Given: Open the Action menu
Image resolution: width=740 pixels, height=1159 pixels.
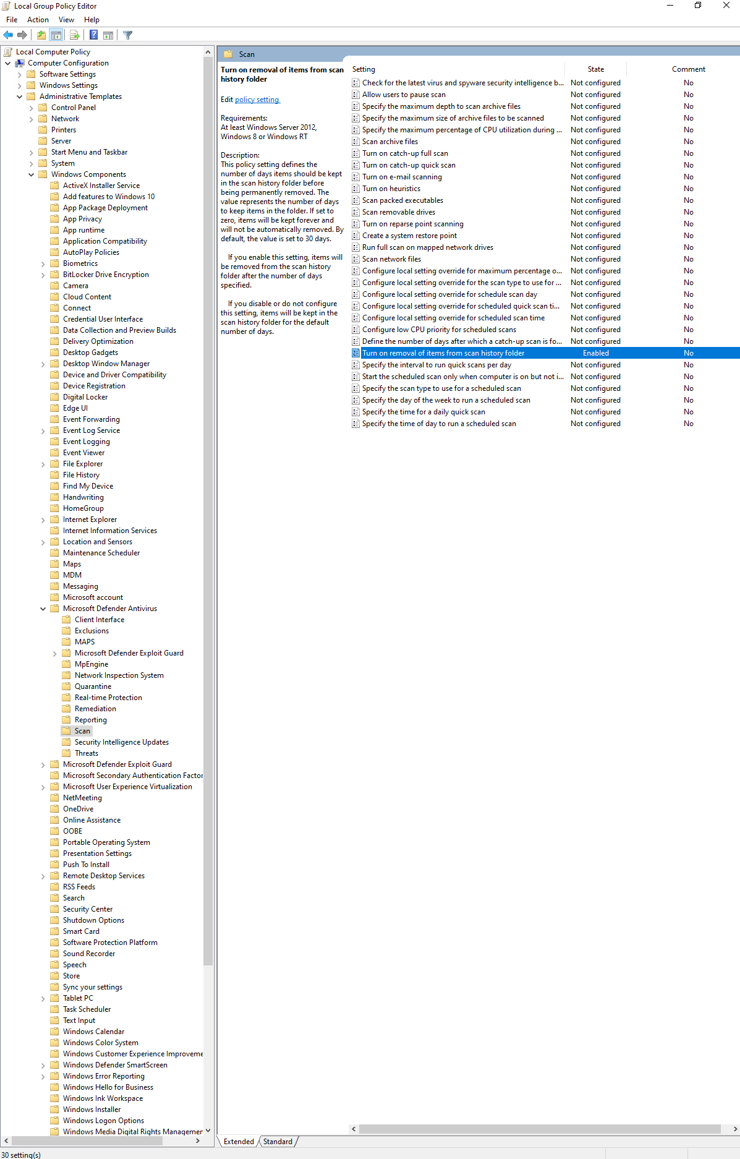Looking at the screenshot, I should tap(38, 20).
